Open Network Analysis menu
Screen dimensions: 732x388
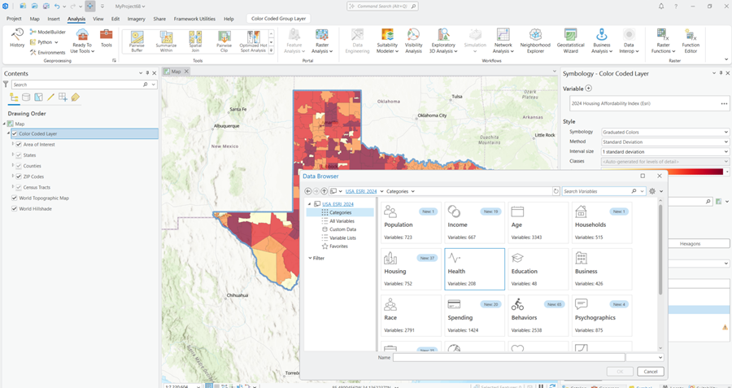(x=503, y=41)
